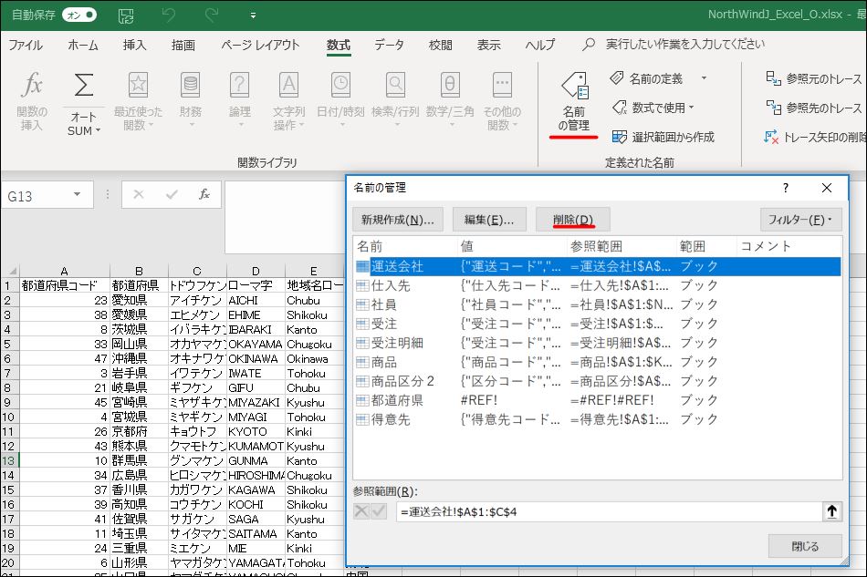867x577 pixels.
Task: Switch to the 挿入 tab
Action: (x=134, y=45)
